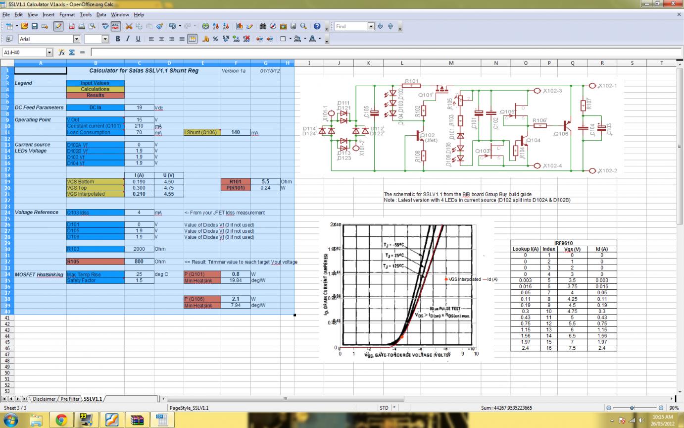The width and height of the screenshot is (684, 428).
Task: Print file directly with the printer icon
Action: pyautogui.click(x=82, y=26)
